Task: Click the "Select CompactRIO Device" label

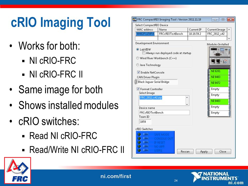Action: click(x=152, y=25)
